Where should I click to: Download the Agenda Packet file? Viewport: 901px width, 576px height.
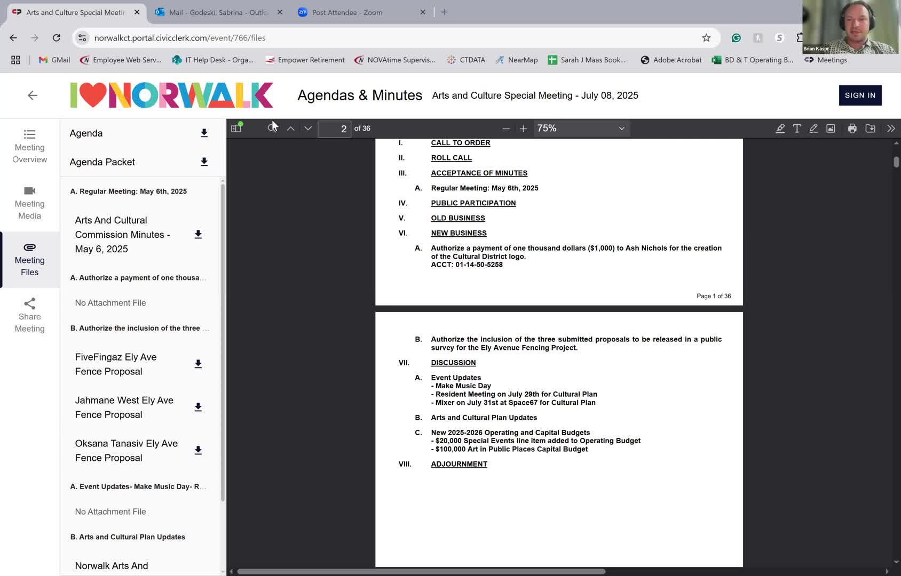pyautogui.click(x=204, y=162)
